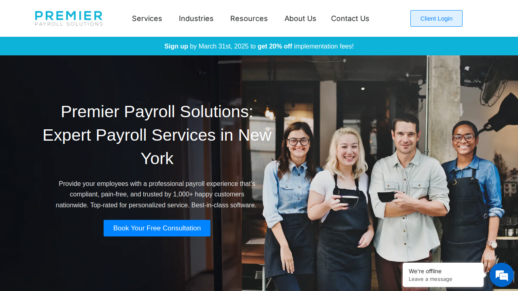Click the "Payroll Solutions" logo subtitle
This screenshot has width=518, height=291.
pyautogui.click(x=69, y=24)
